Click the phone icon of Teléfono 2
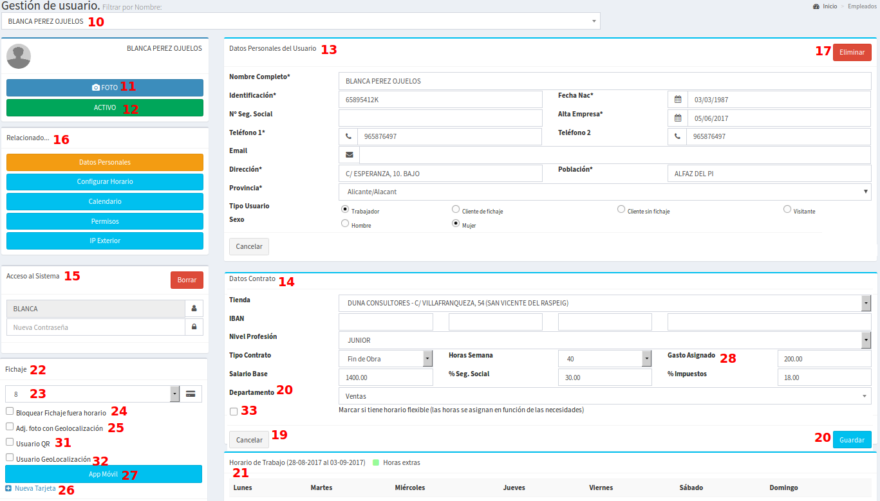880x501 pixels. tap(677, 136)
